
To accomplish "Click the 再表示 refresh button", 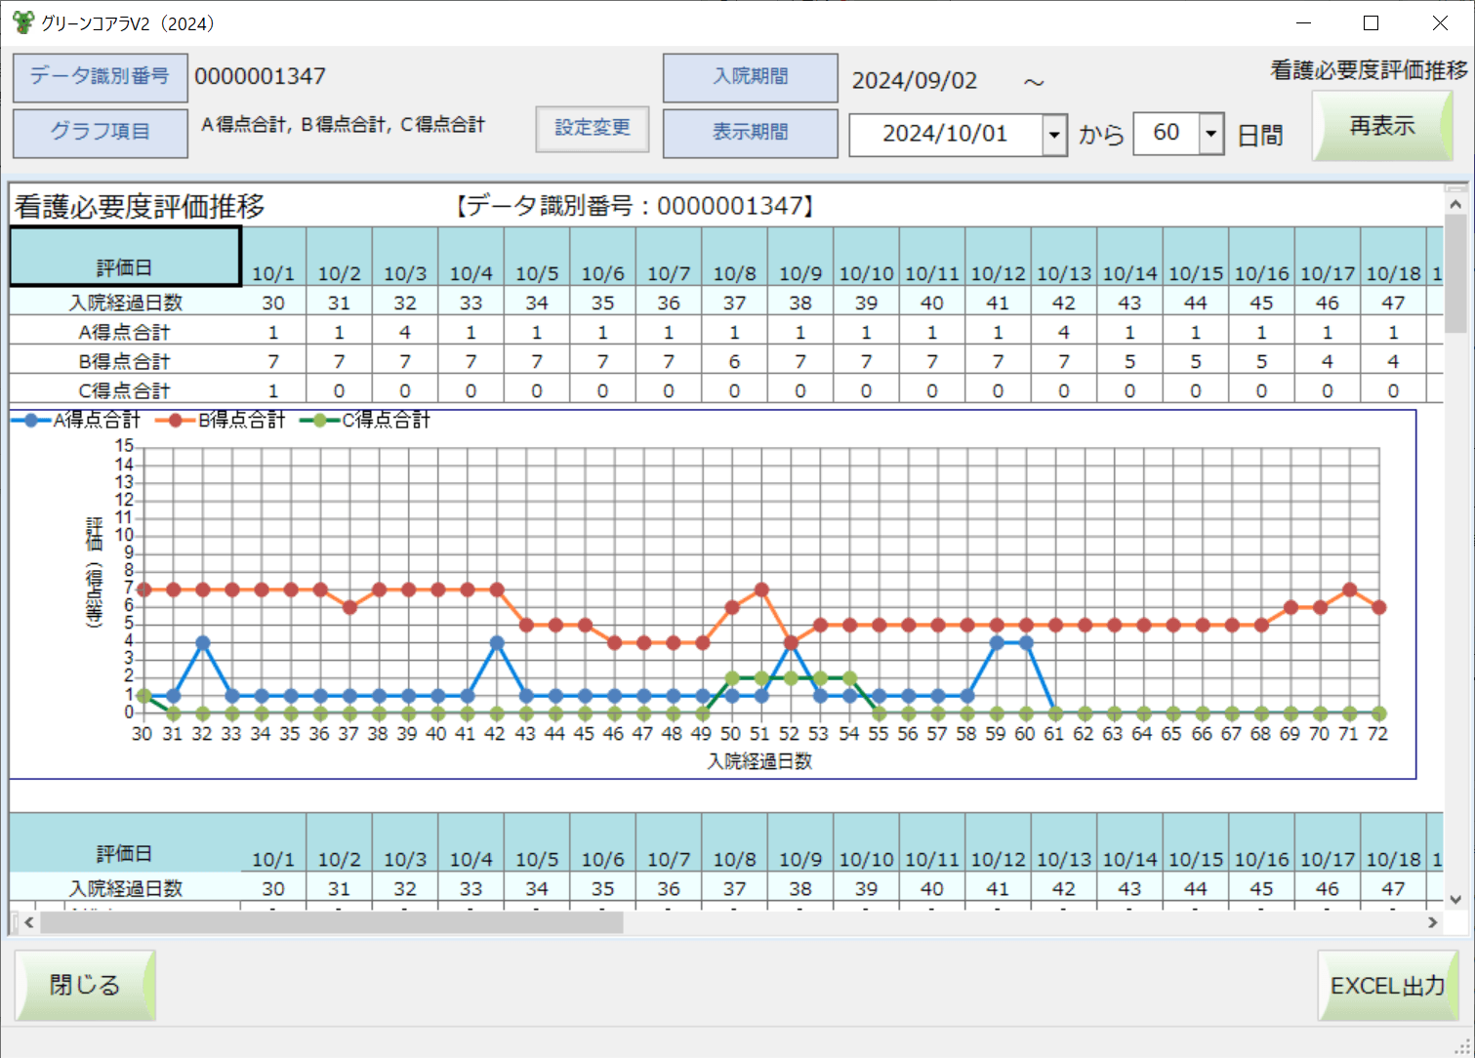I will (1381, 126).
